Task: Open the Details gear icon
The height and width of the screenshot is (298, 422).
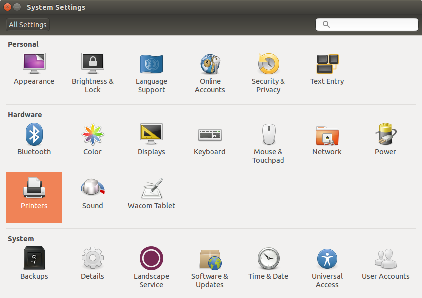Action: click(92, 258)
